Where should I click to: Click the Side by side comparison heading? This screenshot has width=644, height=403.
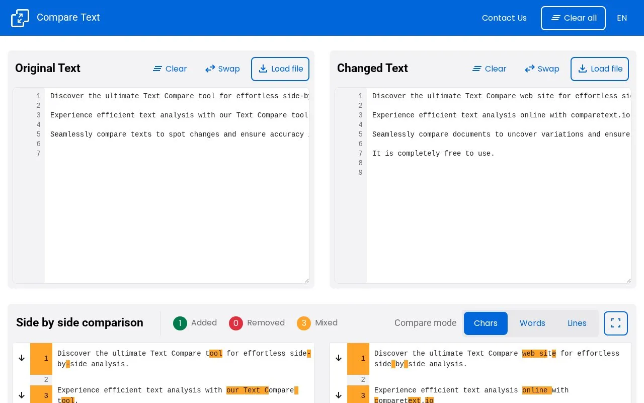(x=79, y=323)
